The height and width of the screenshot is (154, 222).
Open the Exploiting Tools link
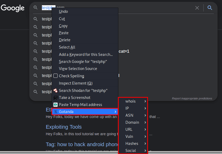64,127
